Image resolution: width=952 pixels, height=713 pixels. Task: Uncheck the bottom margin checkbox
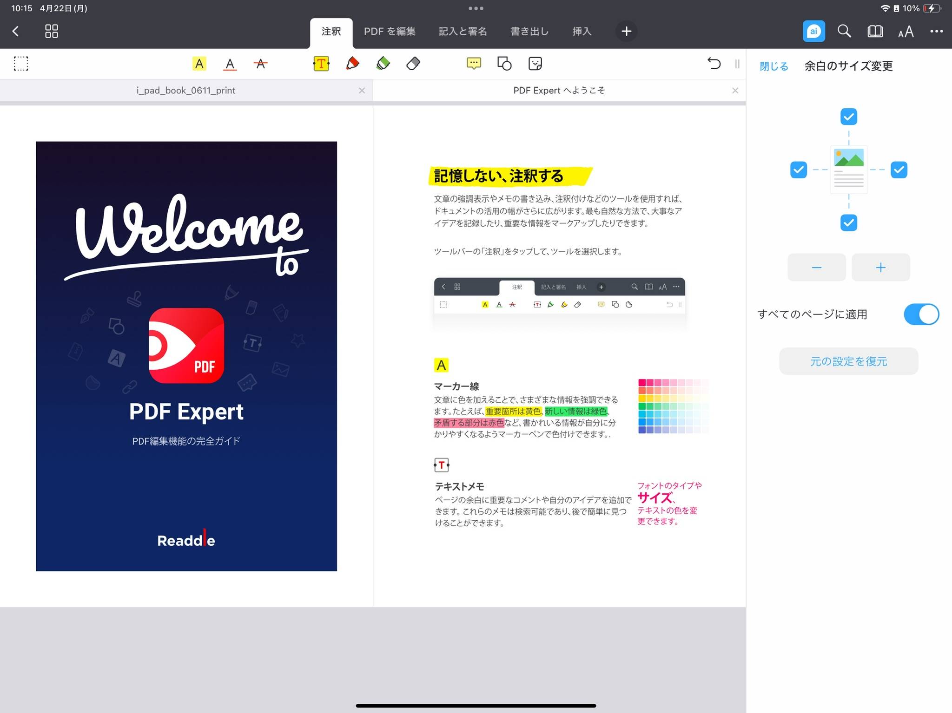pyautogui.click(x=849, y=223)
